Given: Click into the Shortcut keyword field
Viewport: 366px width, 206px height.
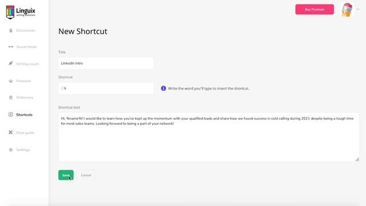Looking at the screenshot, I should 106,88.
